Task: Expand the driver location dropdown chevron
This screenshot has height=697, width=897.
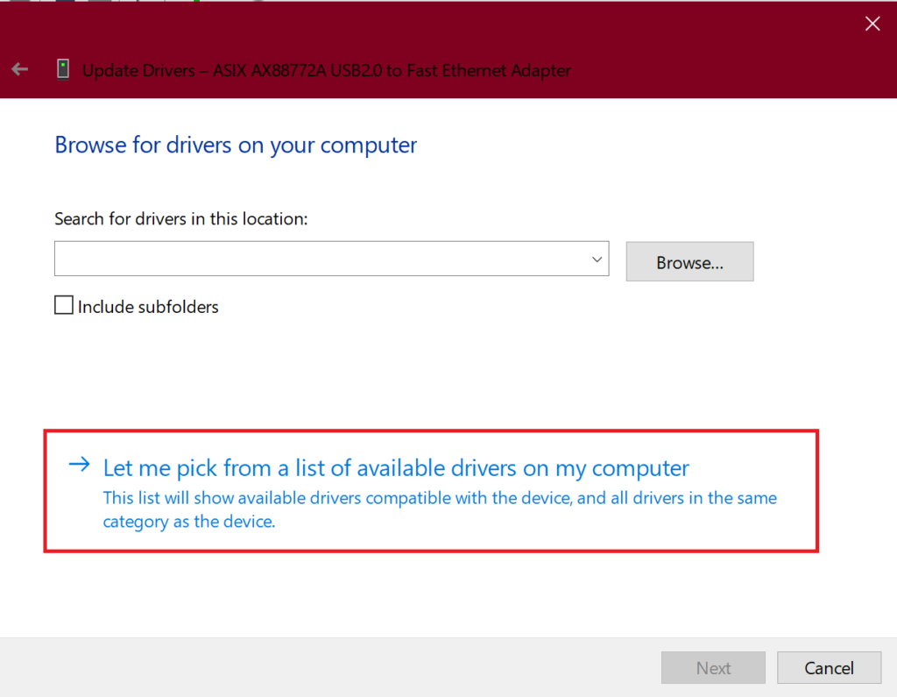Action: click(597, 259)
